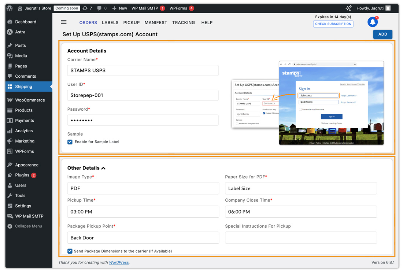Open Settings in sidebar
This screenshot has width=403, height=272.
pyautogui.click(x=29, y=206)
